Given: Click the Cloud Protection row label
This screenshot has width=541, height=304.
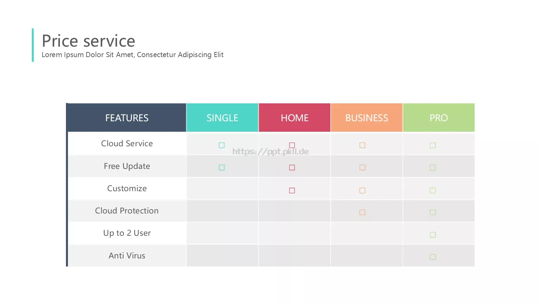Looking at the screenshot, I should (127, 211).
